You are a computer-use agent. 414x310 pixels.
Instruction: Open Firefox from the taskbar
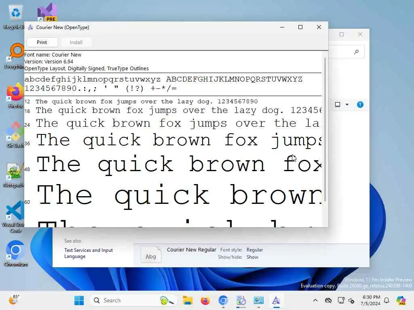[205, 300]
